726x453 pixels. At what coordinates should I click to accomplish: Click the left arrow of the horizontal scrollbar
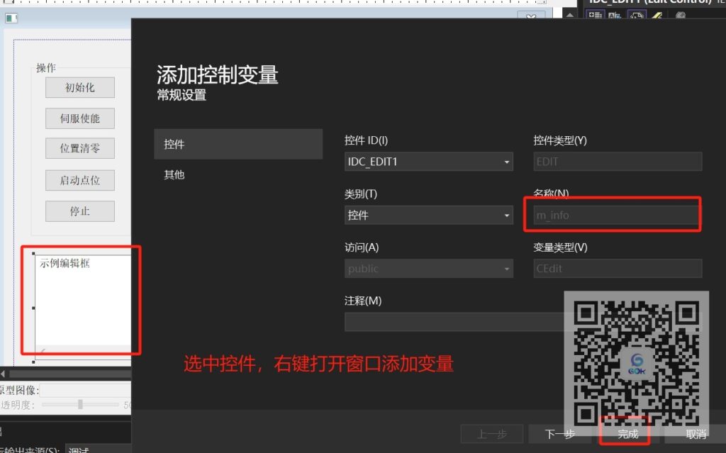4,374
